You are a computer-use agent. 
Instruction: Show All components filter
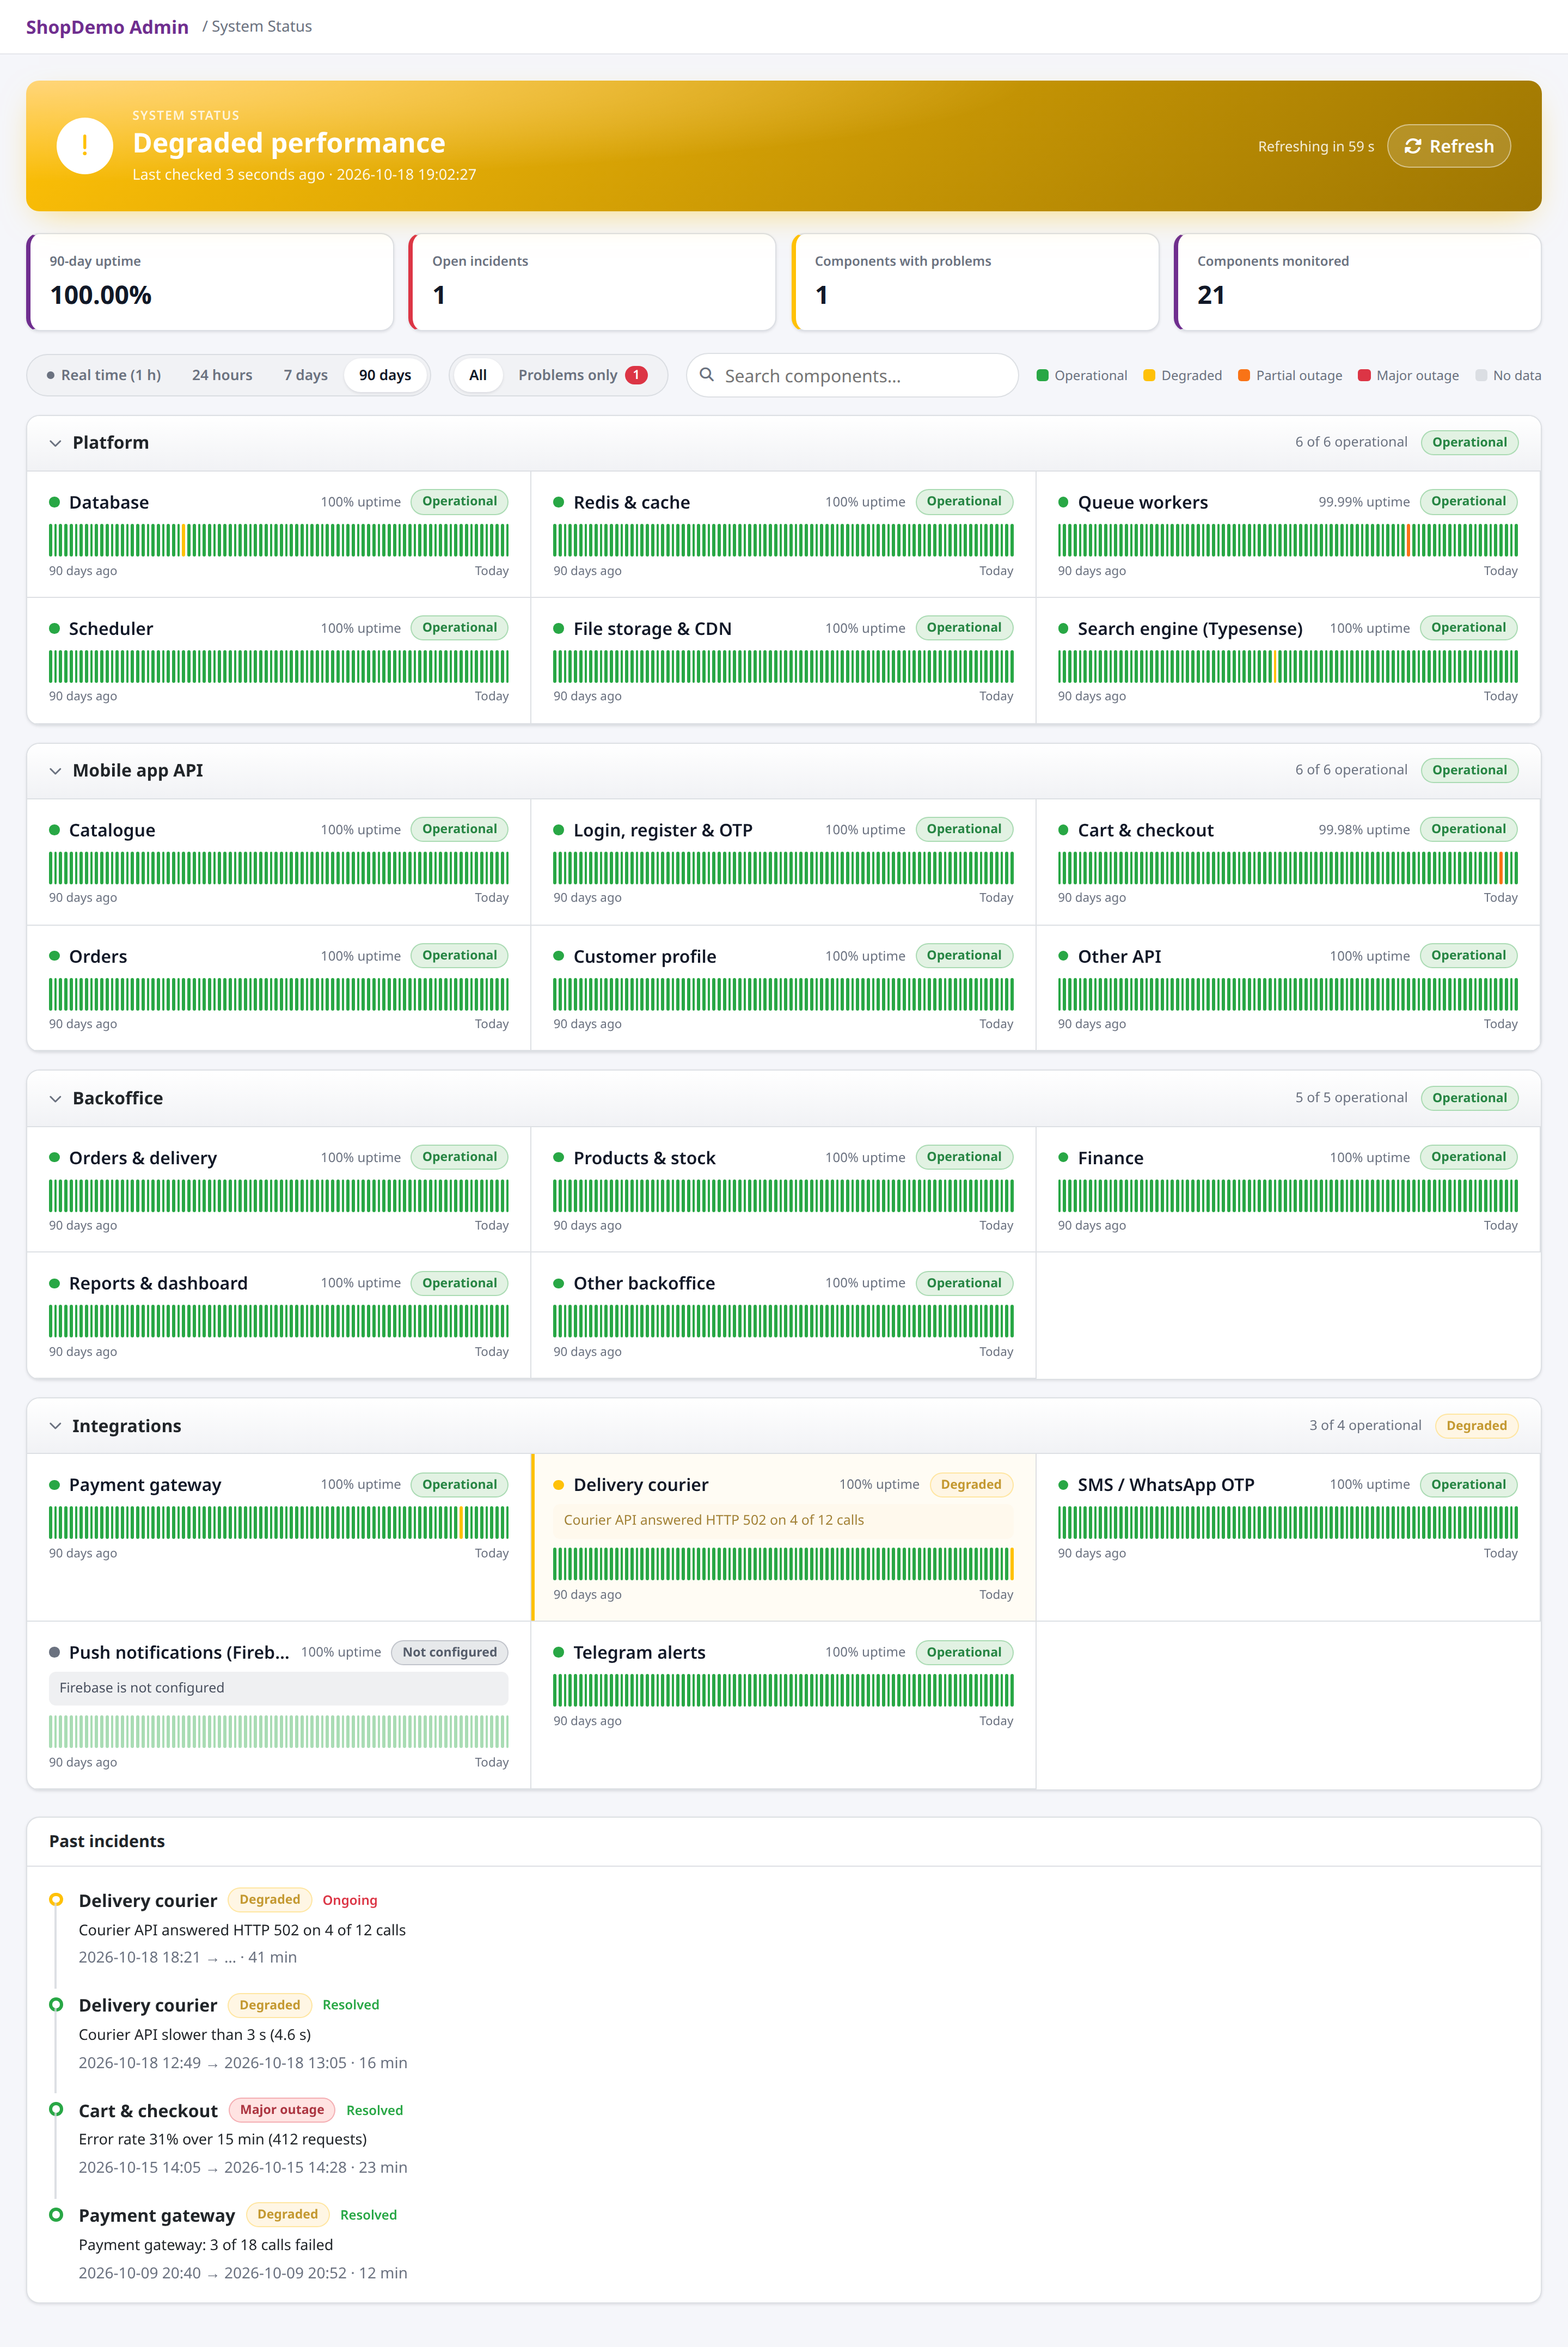tap(478, 375)
